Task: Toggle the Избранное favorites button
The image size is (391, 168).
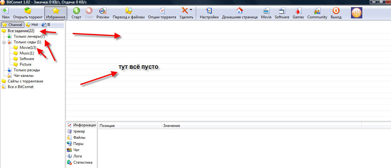Action: coord(56,13)
